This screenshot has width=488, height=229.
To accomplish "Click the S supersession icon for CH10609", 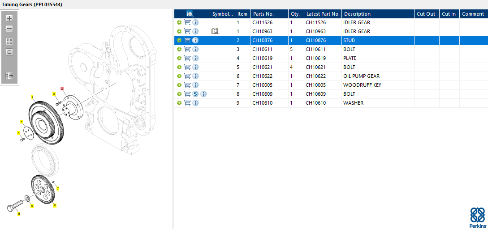I will (x=195, y=94).
